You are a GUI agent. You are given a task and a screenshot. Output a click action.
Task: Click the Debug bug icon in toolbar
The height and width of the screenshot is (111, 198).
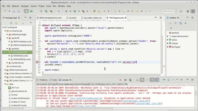pos(66,11)
